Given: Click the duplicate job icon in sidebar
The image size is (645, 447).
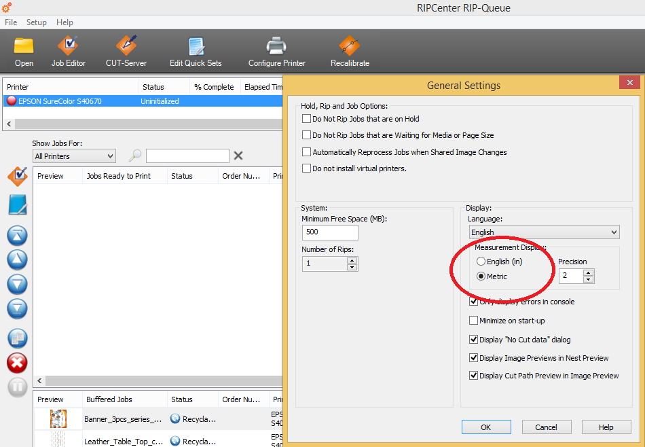Looking at the screenshot, I should [17, 338].
